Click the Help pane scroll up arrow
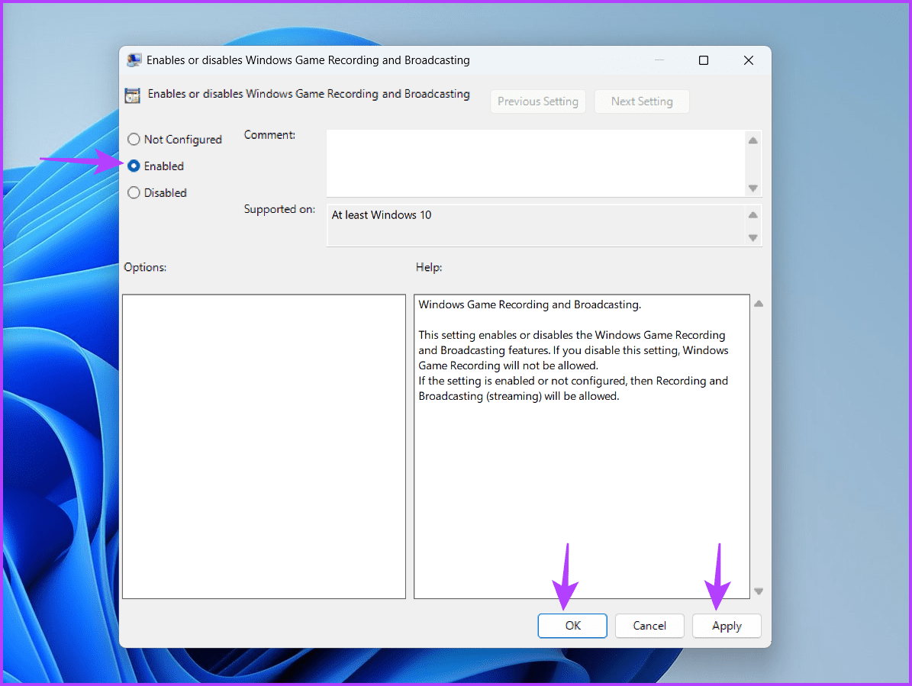Viewport: 912px width, 686px height. pos(759,304)
